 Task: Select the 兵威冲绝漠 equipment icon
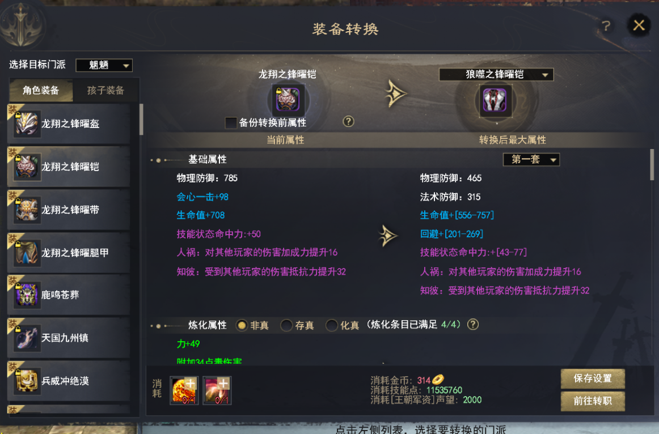click(27, 381)
